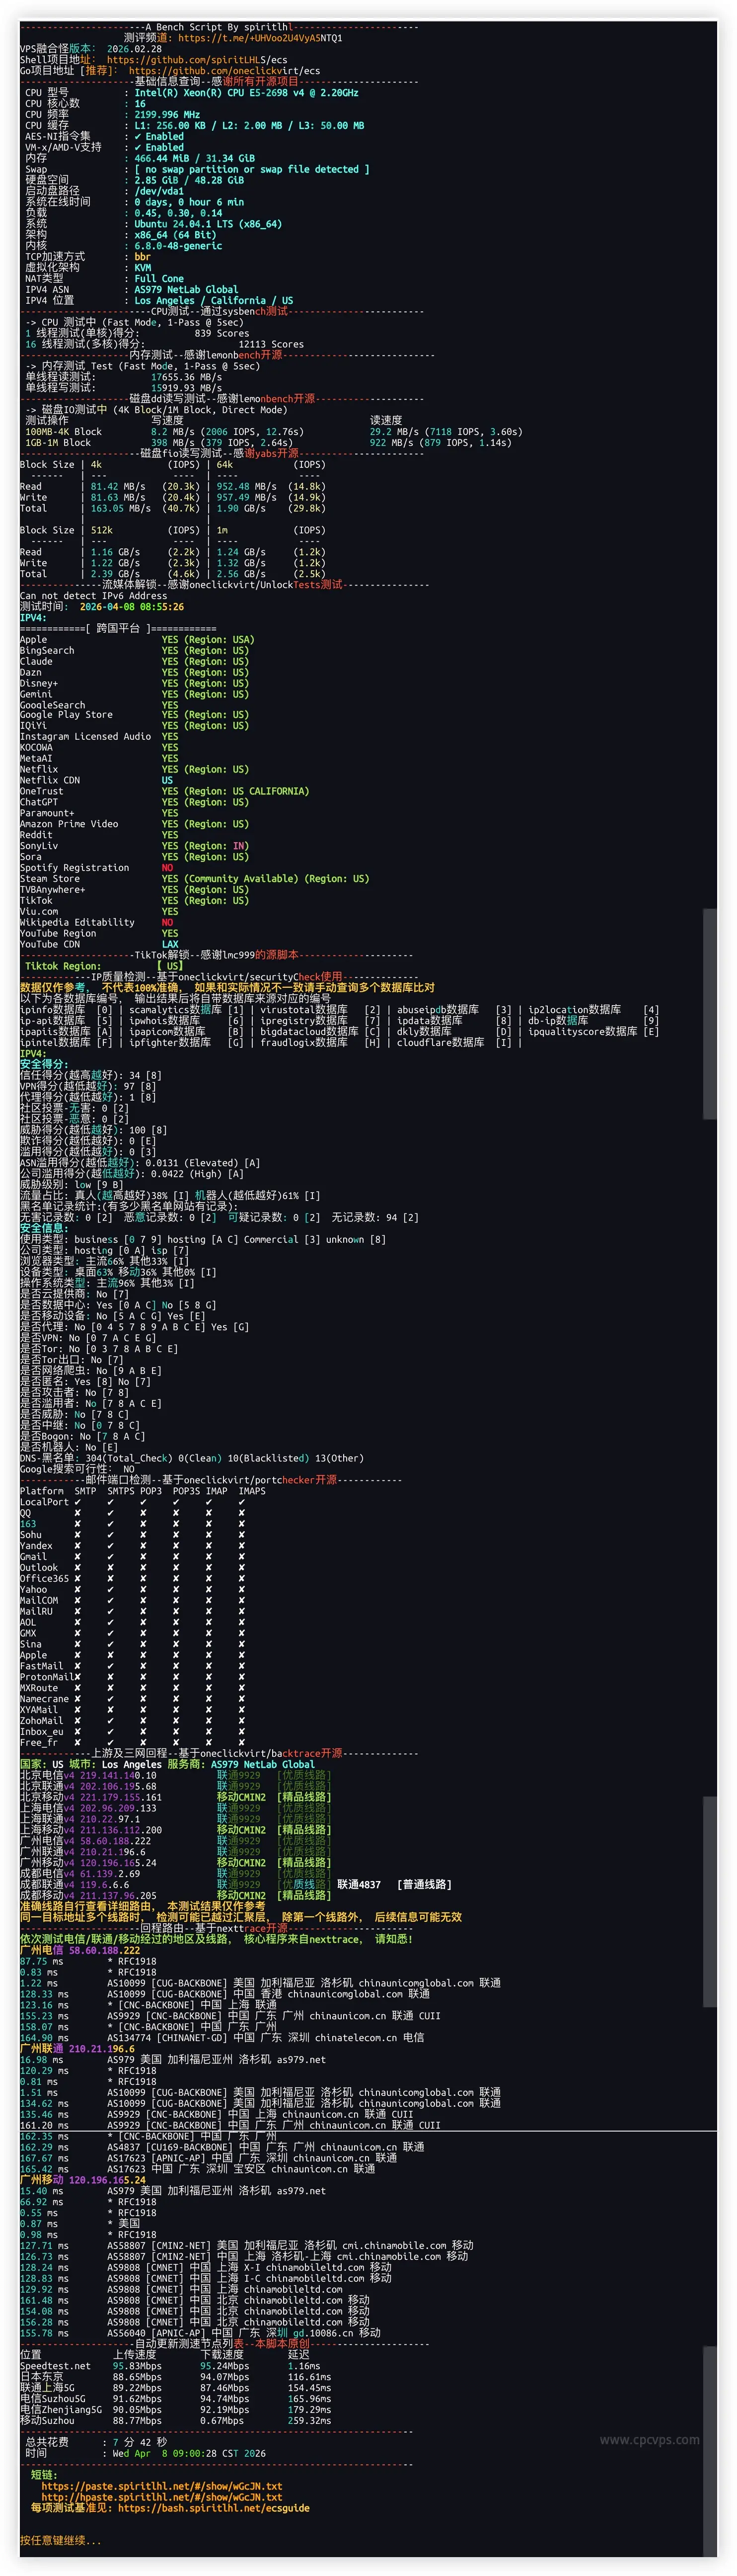The width and height of the screenshot is (737, 2576).
Task: Select the 219.141.140.10 Beijing Telecom address
Action: click(x=118, y=1776)
